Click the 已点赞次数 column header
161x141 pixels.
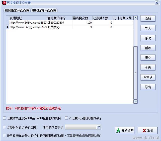(103, 18)
